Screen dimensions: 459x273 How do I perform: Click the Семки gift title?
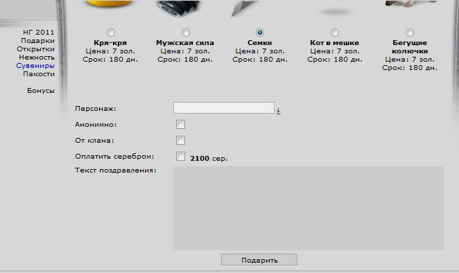click(x=259, y=43)
